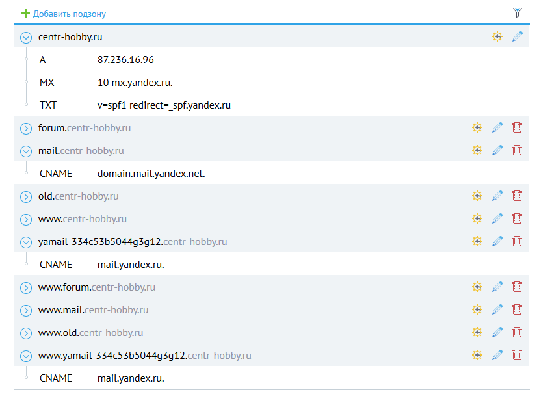Expand the old.centr-hobby.ru records
550x405 pixels.
pyautogui.click(x=26, y=197)
